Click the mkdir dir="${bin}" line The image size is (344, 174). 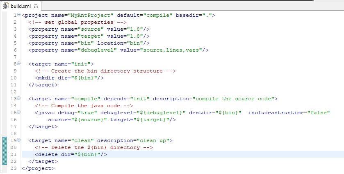[69, 78]
